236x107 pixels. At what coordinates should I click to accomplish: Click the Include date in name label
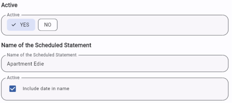[x=46, y=89]
